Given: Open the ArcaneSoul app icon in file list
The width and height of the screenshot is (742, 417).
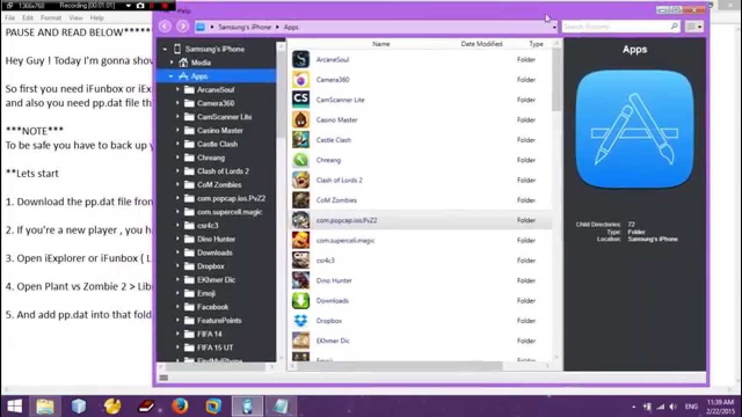Looking at the screenshot, I should (301, 59).
